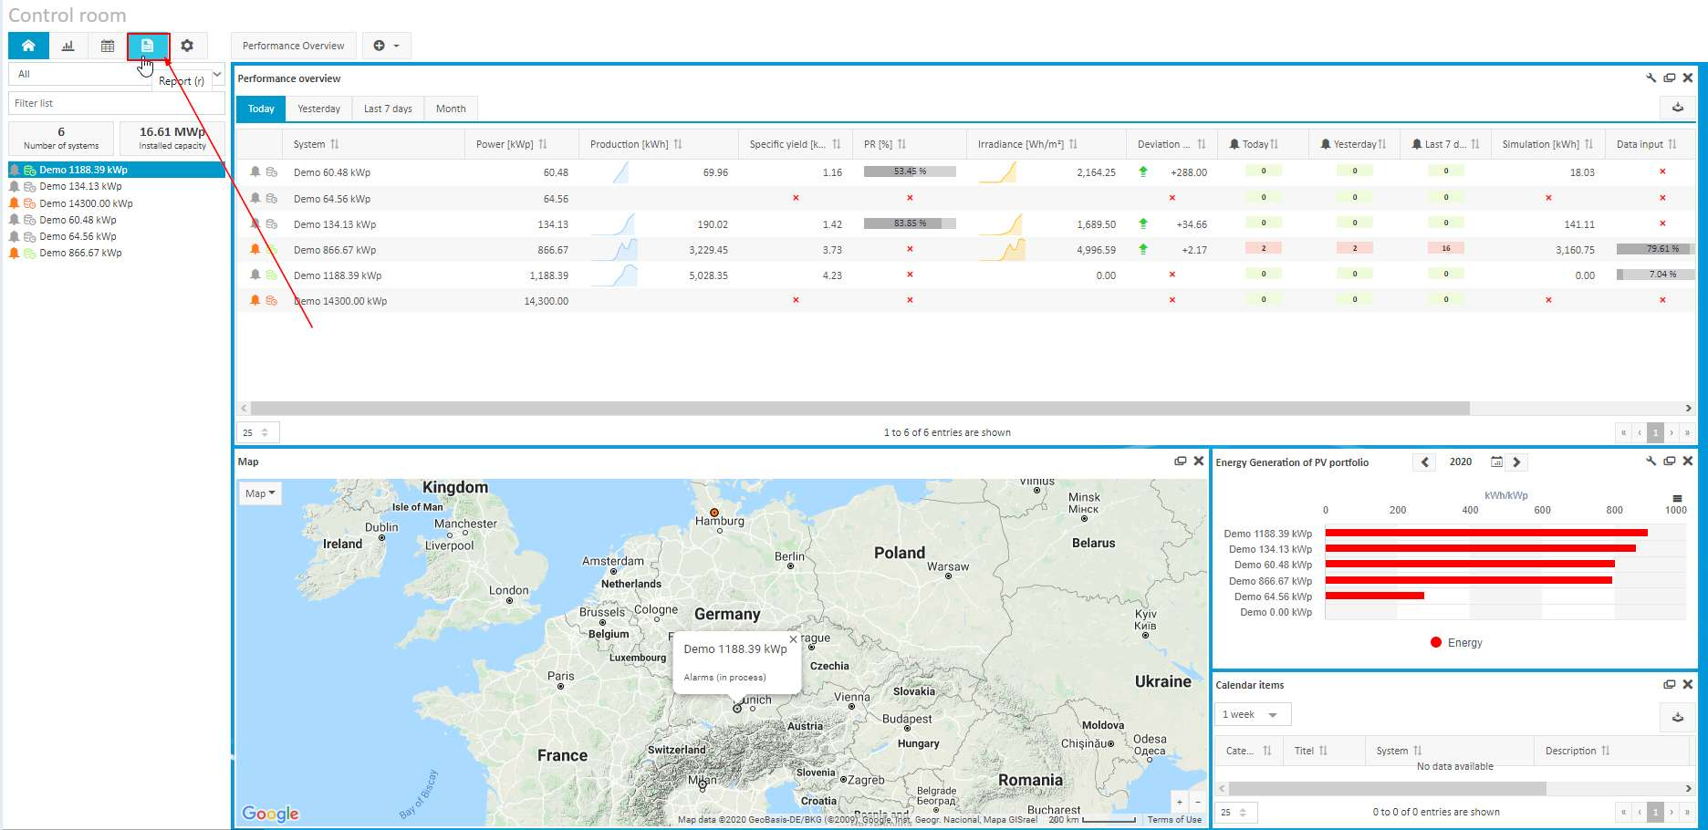
Task: Open the Map type dropdown
Action: tap(260, 493)
